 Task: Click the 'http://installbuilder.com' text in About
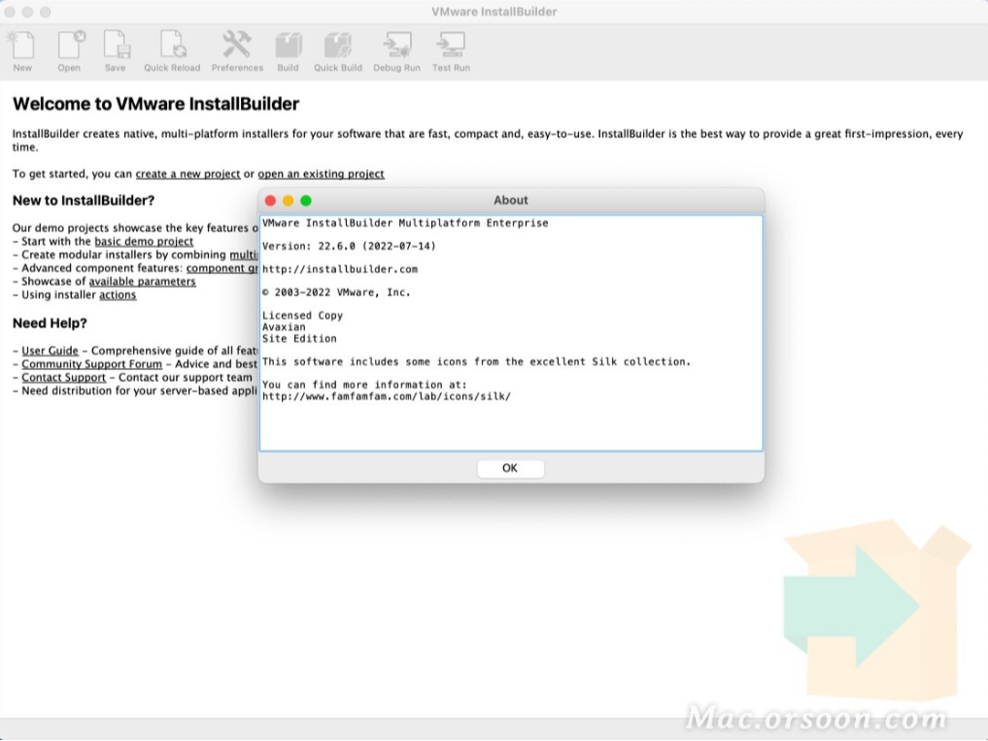340,270
